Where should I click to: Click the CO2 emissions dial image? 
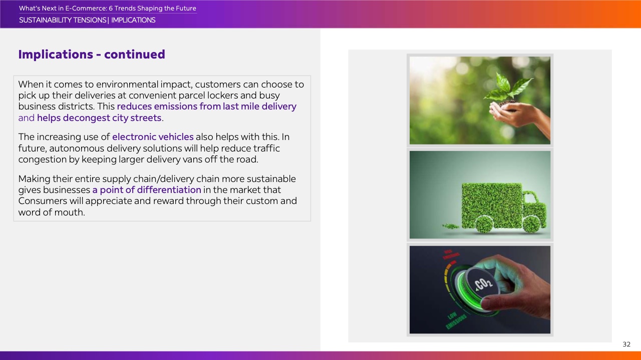pyautogui.click(x=480, y=289)
